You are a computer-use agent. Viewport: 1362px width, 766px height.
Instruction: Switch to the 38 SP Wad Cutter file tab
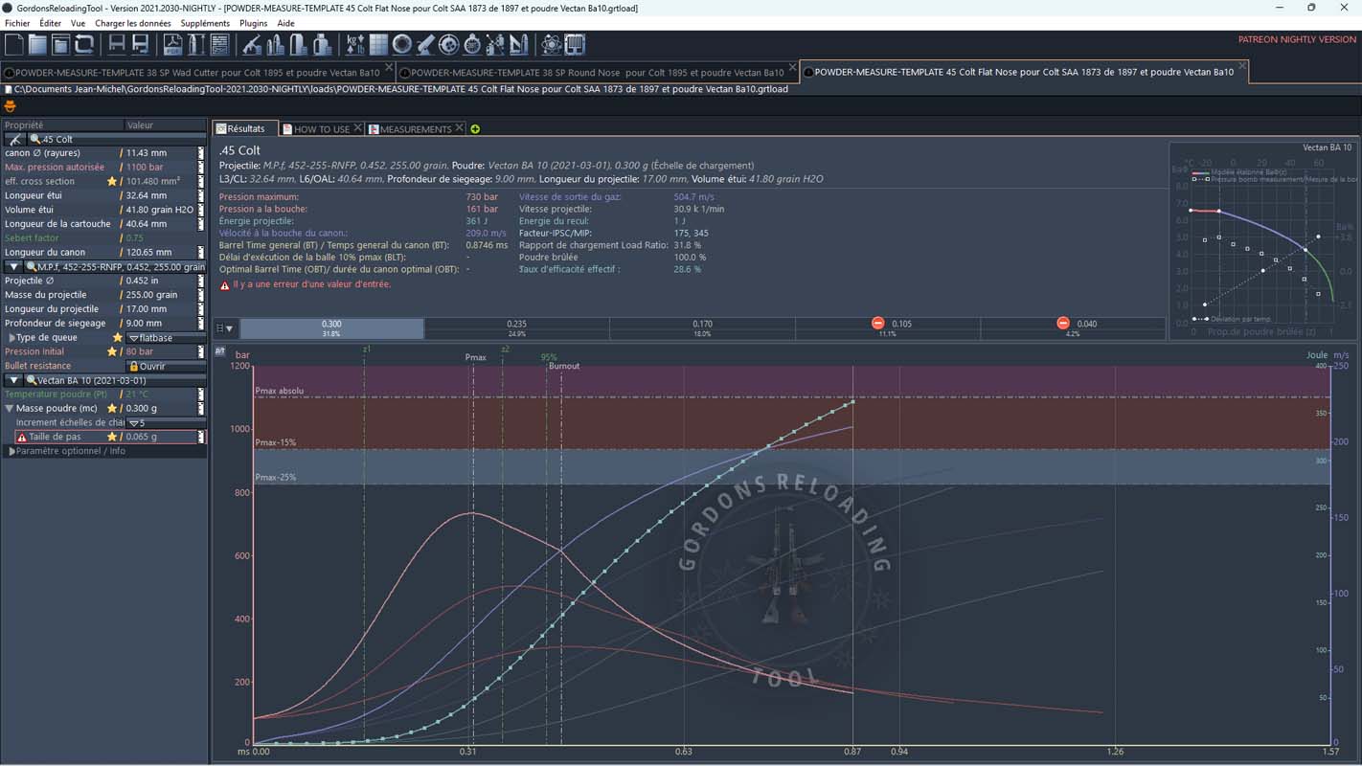196,72
